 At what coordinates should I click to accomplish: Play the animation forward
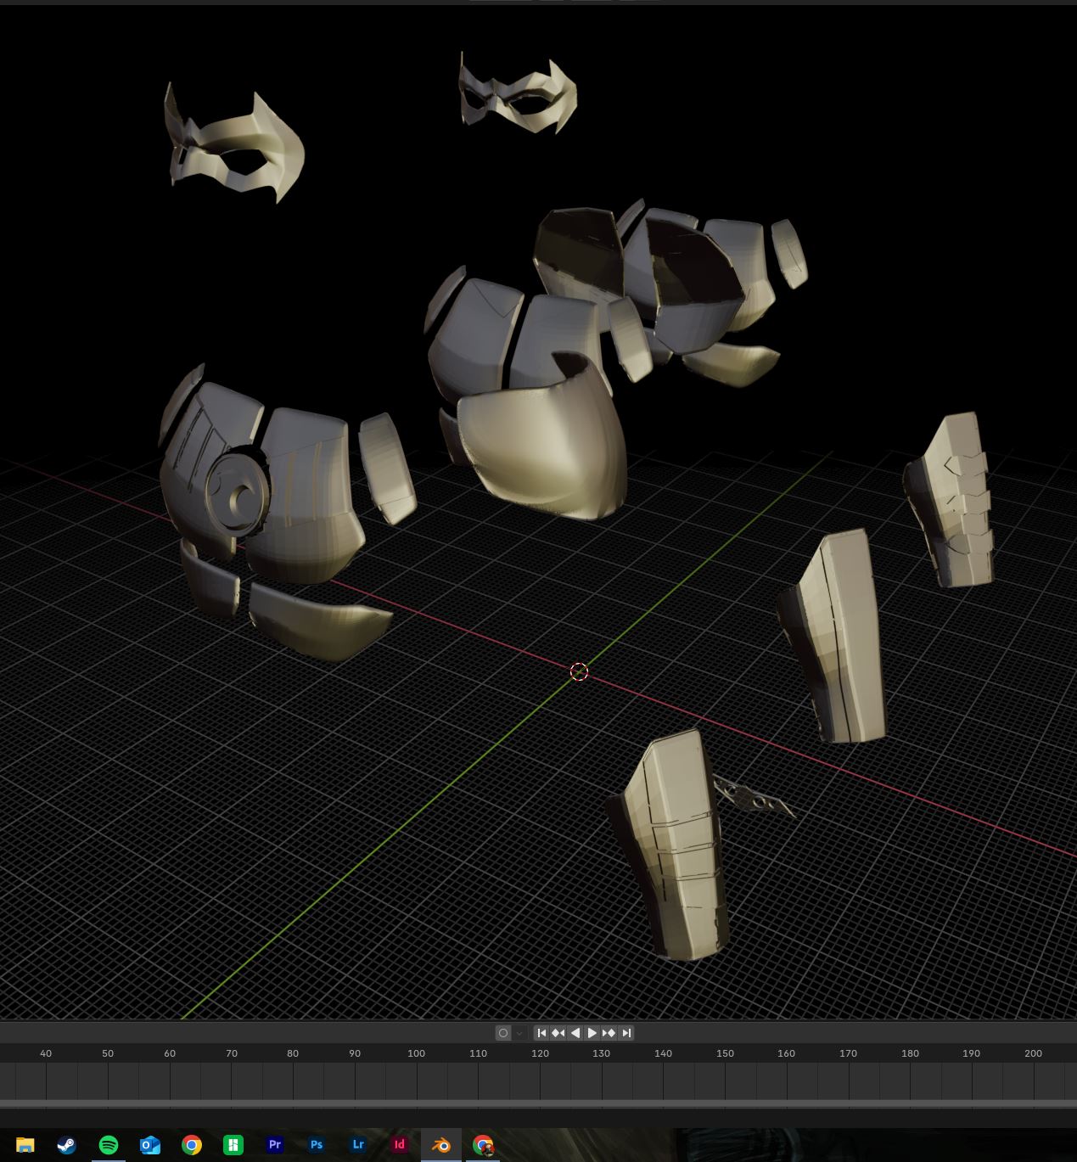592,1033
